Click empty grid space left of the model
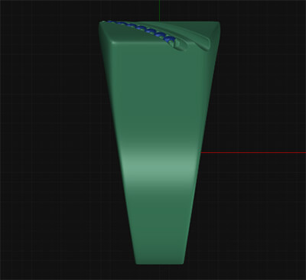306x280 pixels. (51, 140)
